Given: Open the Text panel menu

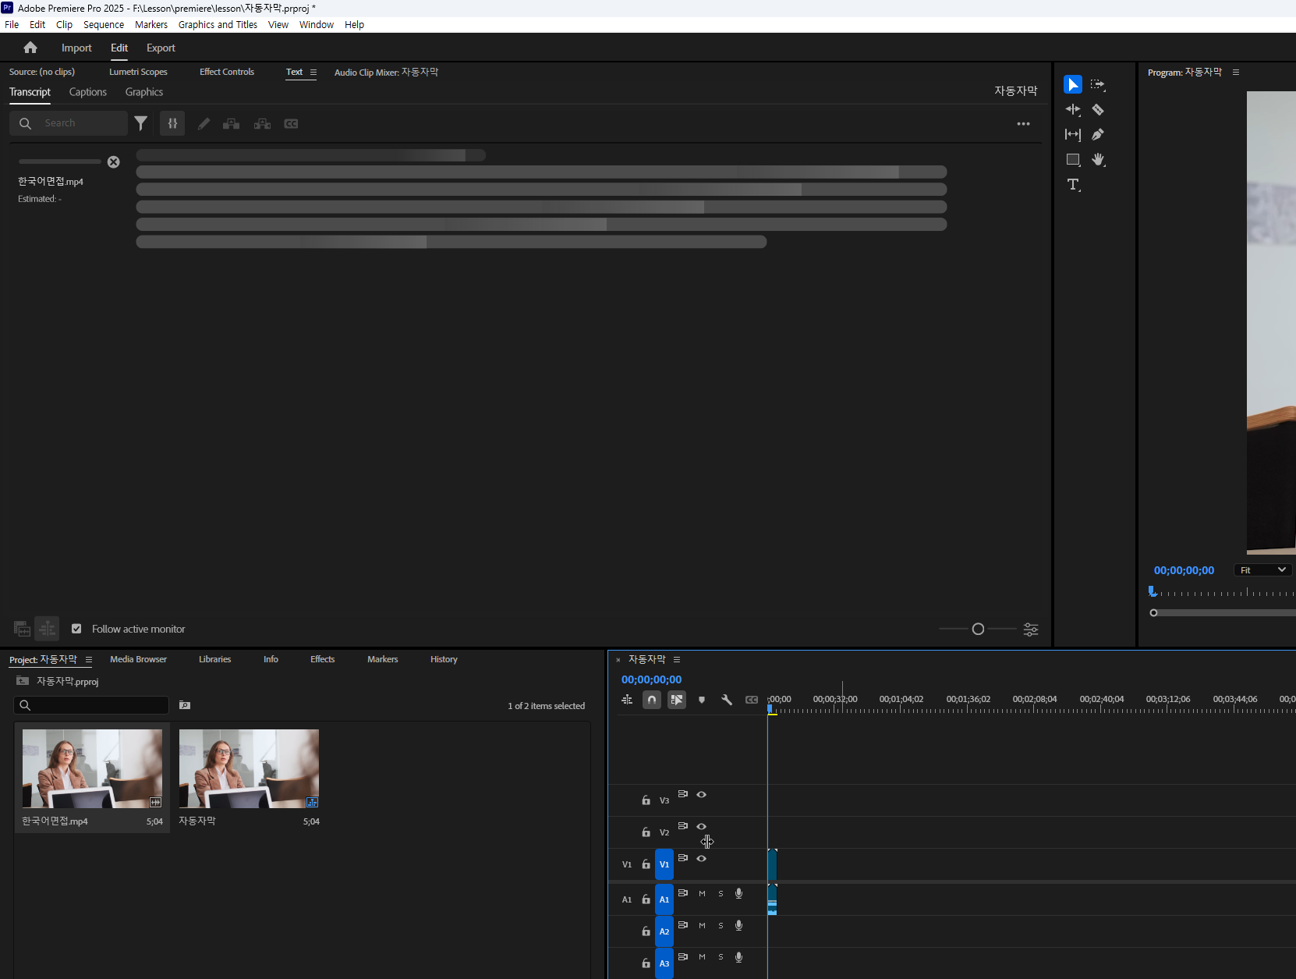Looking at the screenshot, I should (x=313, y=73).
